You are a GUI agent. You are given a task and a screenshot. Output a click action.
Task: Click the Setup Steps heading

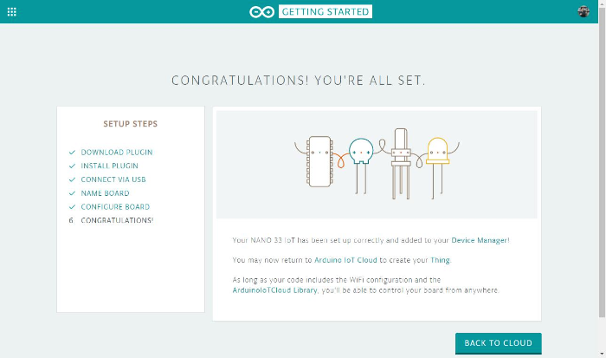130,124
